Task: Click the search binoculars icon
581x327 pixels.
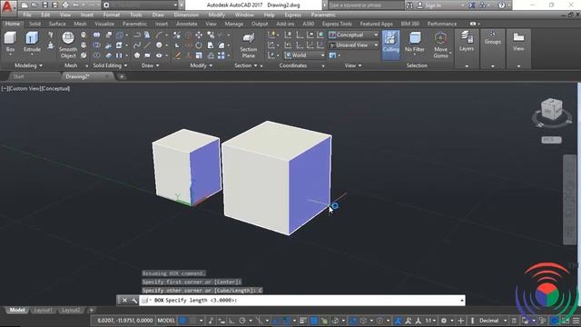Action: click(409, 5)
